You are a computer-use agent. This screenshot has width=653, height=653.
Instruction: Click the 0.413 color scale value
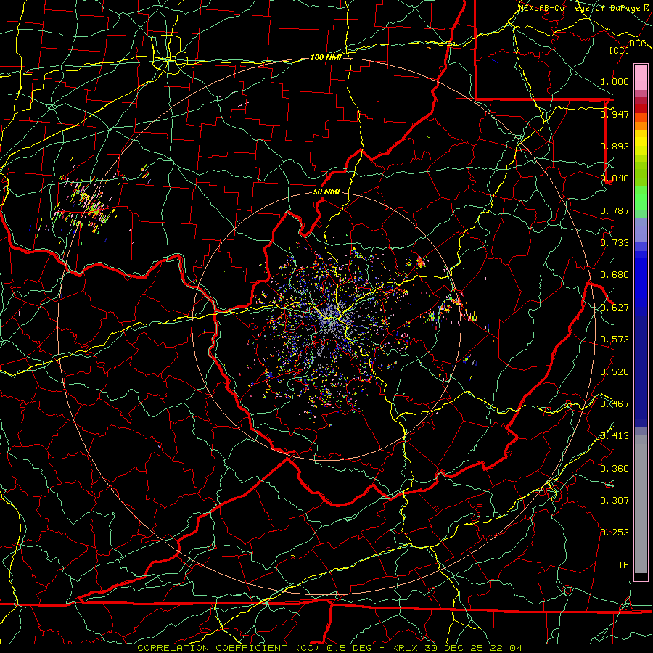pos(615,436)
